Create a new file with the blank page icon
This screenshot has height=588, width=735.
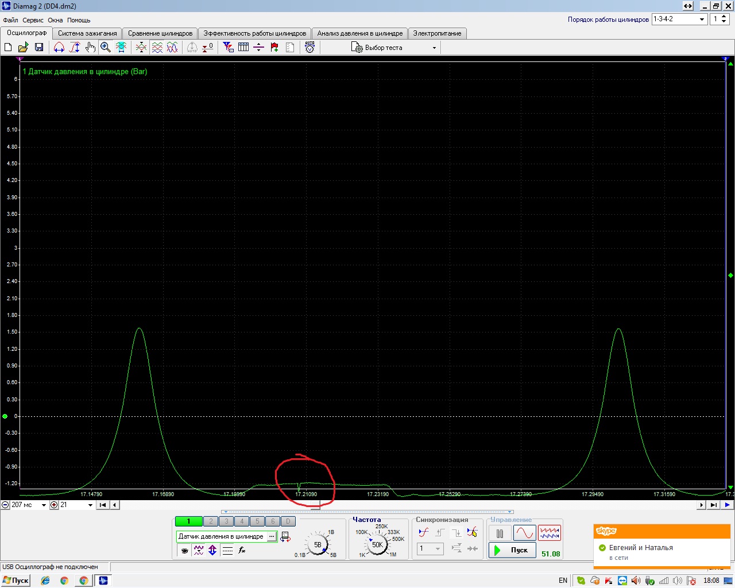click(8, 48)
